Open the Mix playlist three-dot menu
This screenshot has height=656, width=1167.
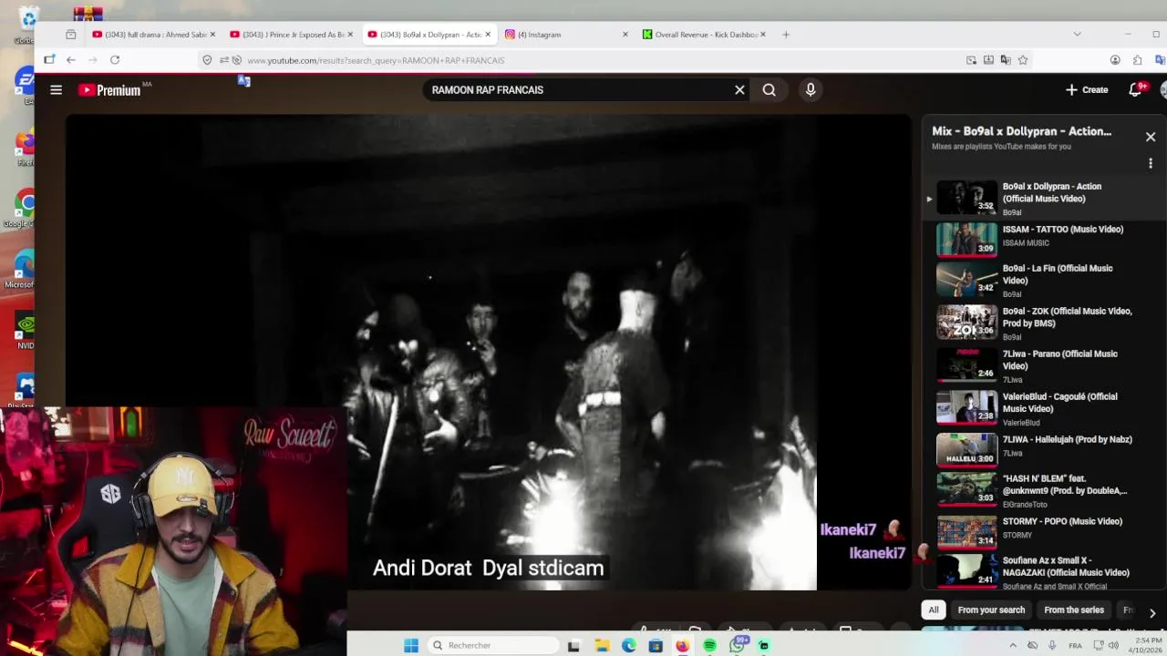tap(1151, 163)
